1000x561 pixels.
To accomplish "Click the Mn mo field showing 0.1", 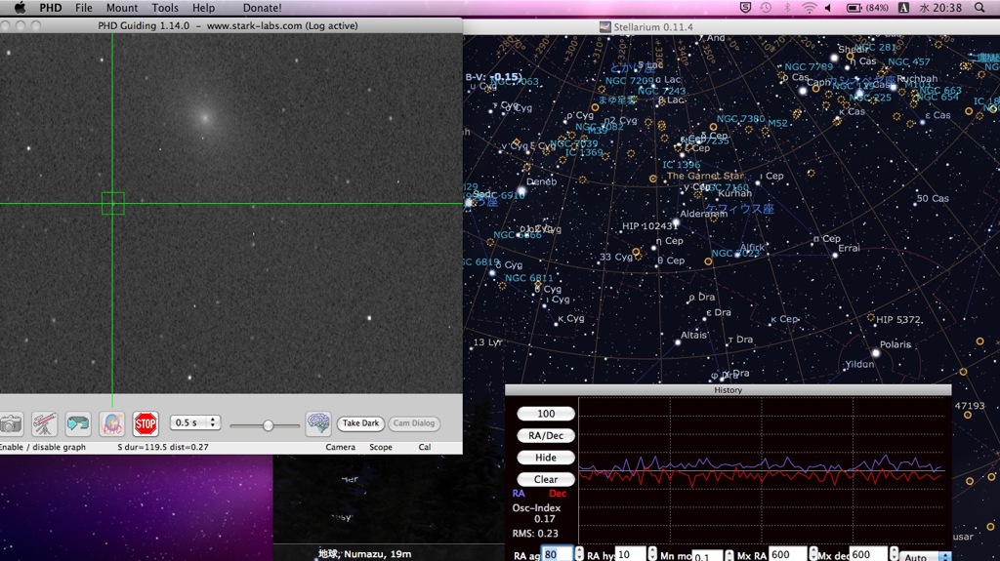I will (x=707, y=556).
